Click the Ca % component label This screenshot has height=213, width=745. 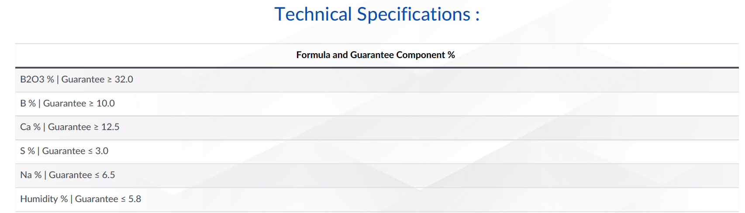[x=31, y=127]
